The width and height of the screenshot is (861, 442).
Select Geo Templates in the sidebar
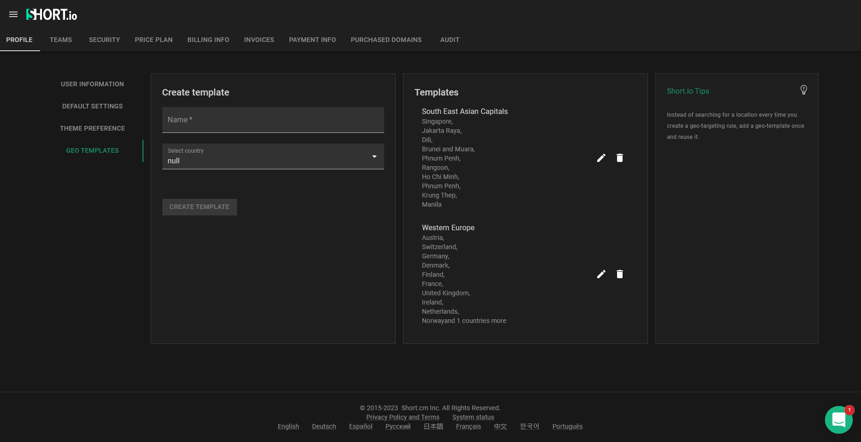tap(92, 150)
